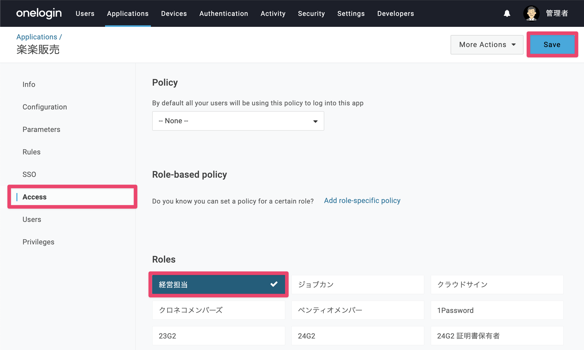Deselect the 経営担当 role
This screenshot has height=350, width=584.
(218, 285)
